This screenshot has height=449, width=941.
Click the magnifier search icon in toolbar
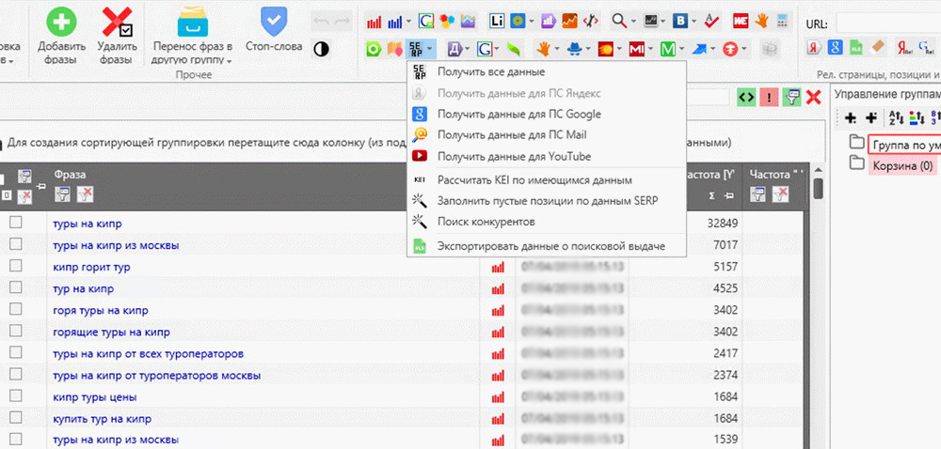pos(618,20)
